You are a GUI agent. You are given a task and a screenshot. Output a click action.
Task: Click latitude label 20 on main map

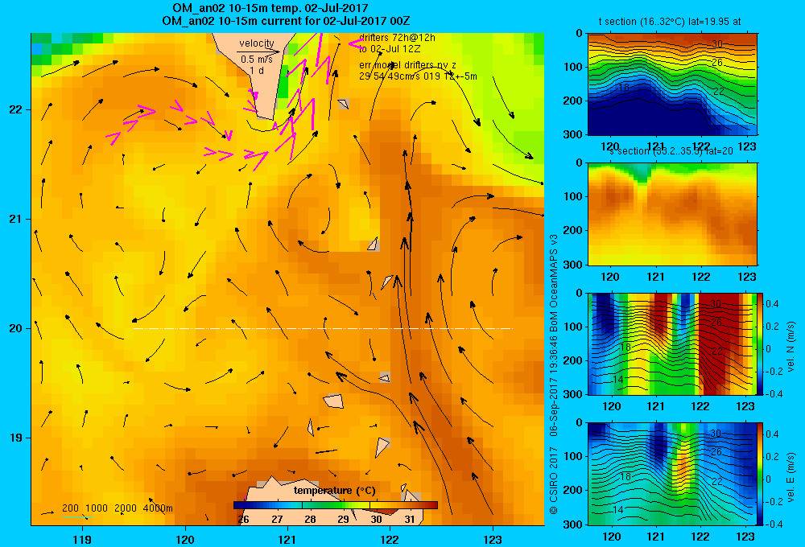pyautogui.click(x=15, y=328)
